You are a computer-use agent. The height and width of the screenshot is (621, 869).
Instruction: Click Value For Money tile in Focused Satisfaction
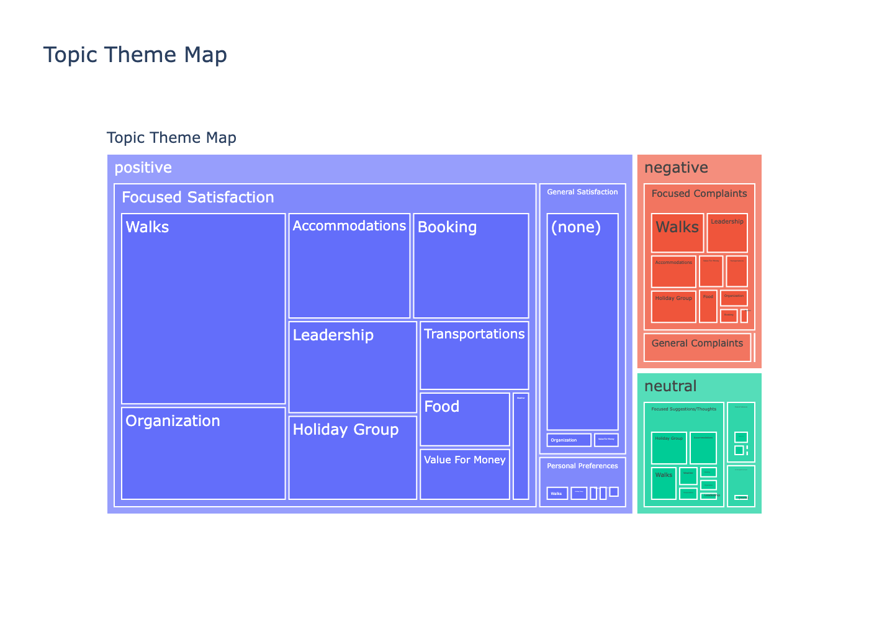click(465, 474)
